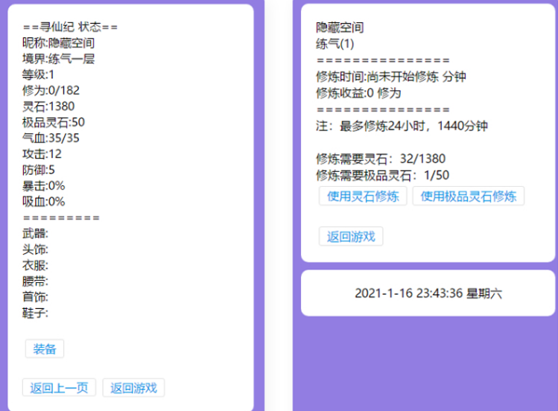
Task: Select the date 2021-1-16 23:43:36 星期六
Action: 428,293
